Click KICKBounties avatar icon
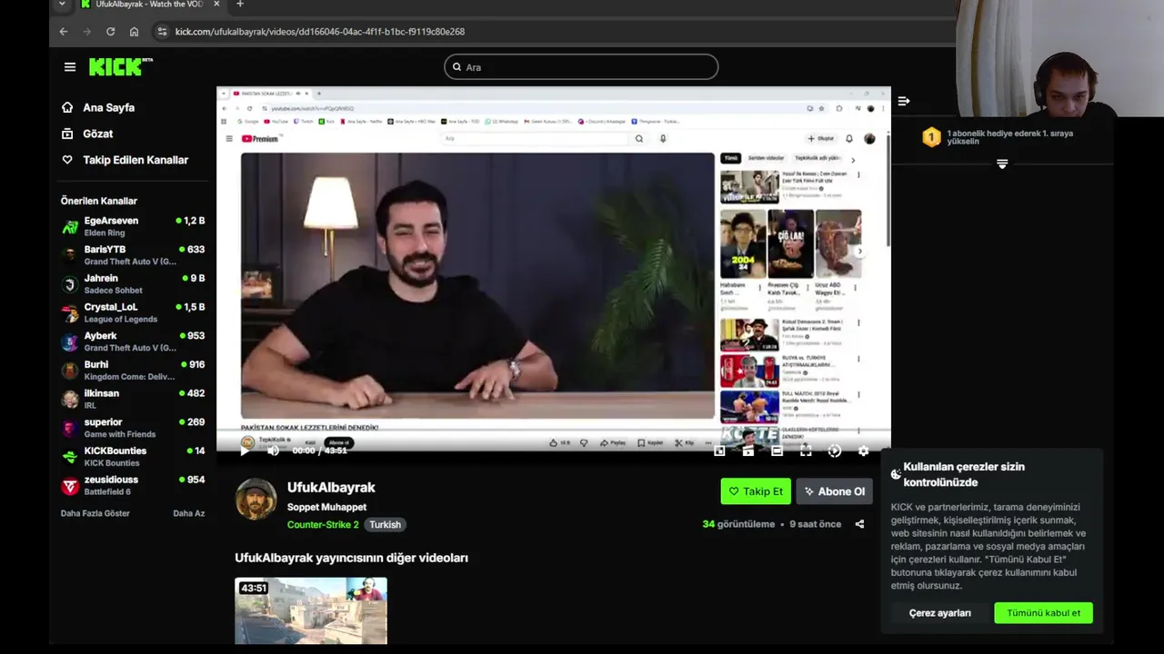 pyautogui.click(x=70, y=457)
